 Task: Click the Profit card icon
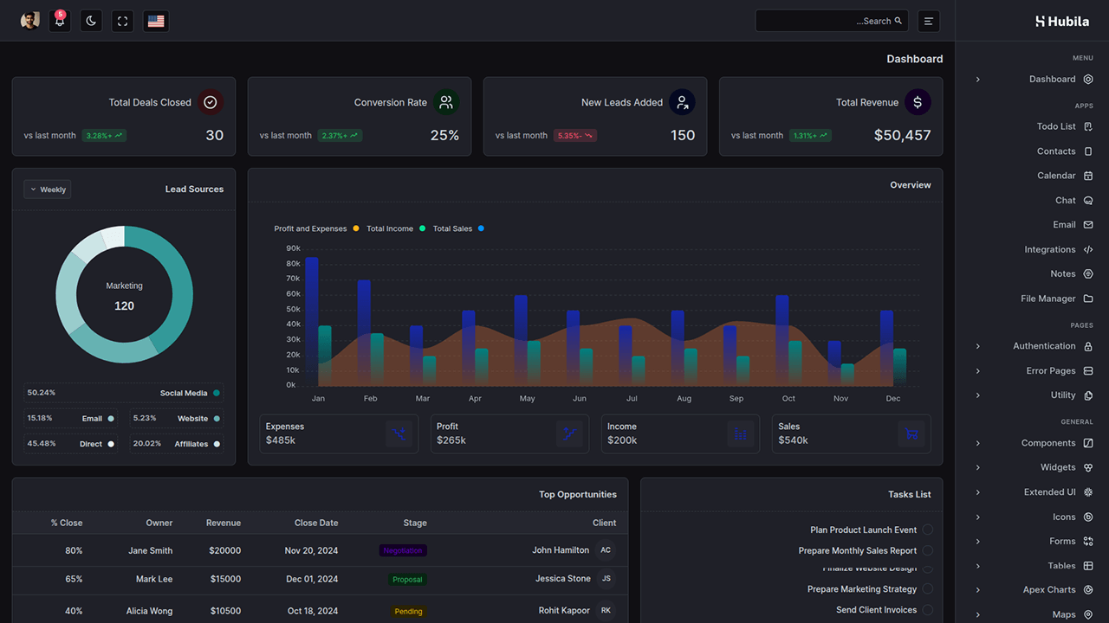pyautogui.click(x=569, y=434)
